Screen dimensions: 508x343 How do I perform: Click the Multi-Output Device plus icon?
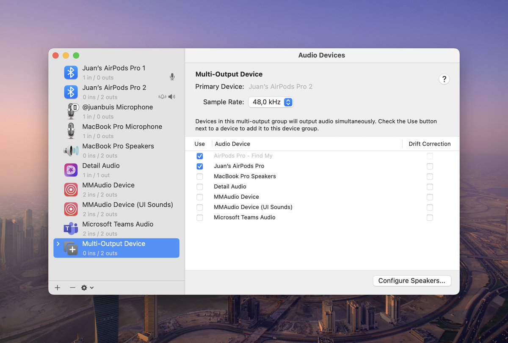point(71,248)
